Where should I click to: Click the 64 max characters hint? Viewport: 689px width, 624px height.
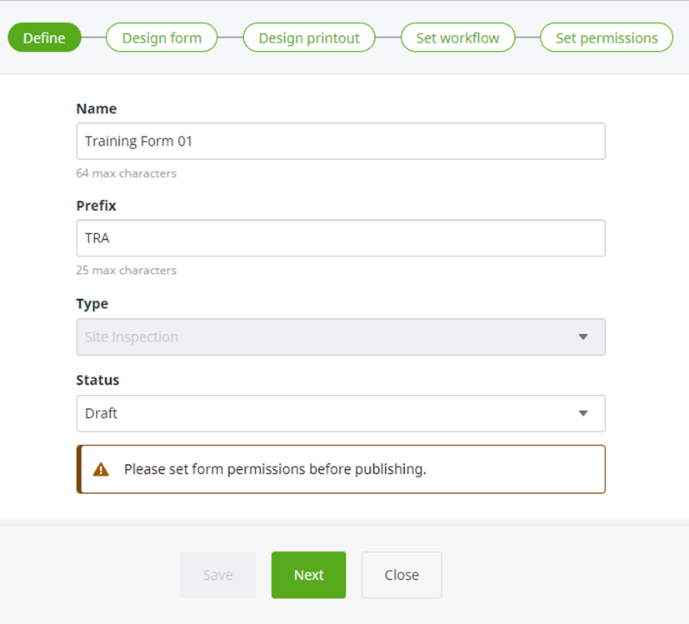click(x=126, y=173)
